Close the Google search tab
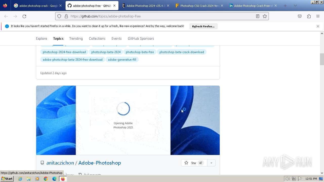Viewport: 324px width, 182px height. coord(60,6)
